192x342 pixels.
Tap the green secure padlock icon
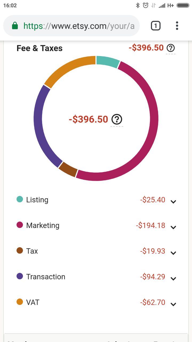(15, 26)
